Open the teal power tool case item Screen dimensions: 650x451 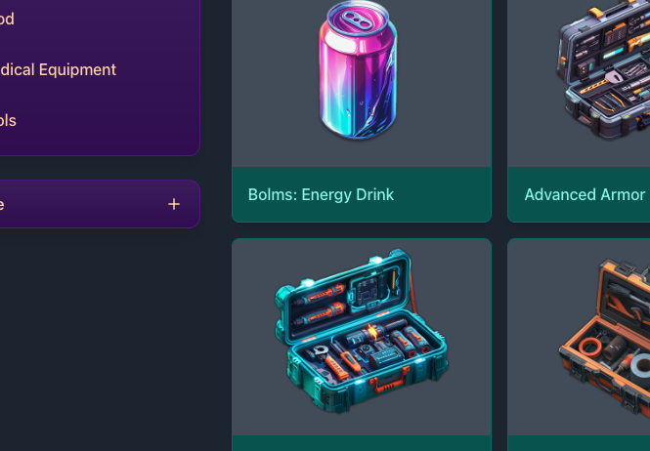(x=362, y=331)
